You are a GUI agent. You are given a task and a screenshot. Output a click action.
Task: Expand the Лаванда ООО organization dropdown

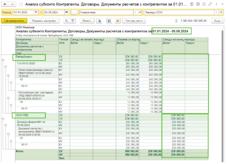click(x=216, y=12)
